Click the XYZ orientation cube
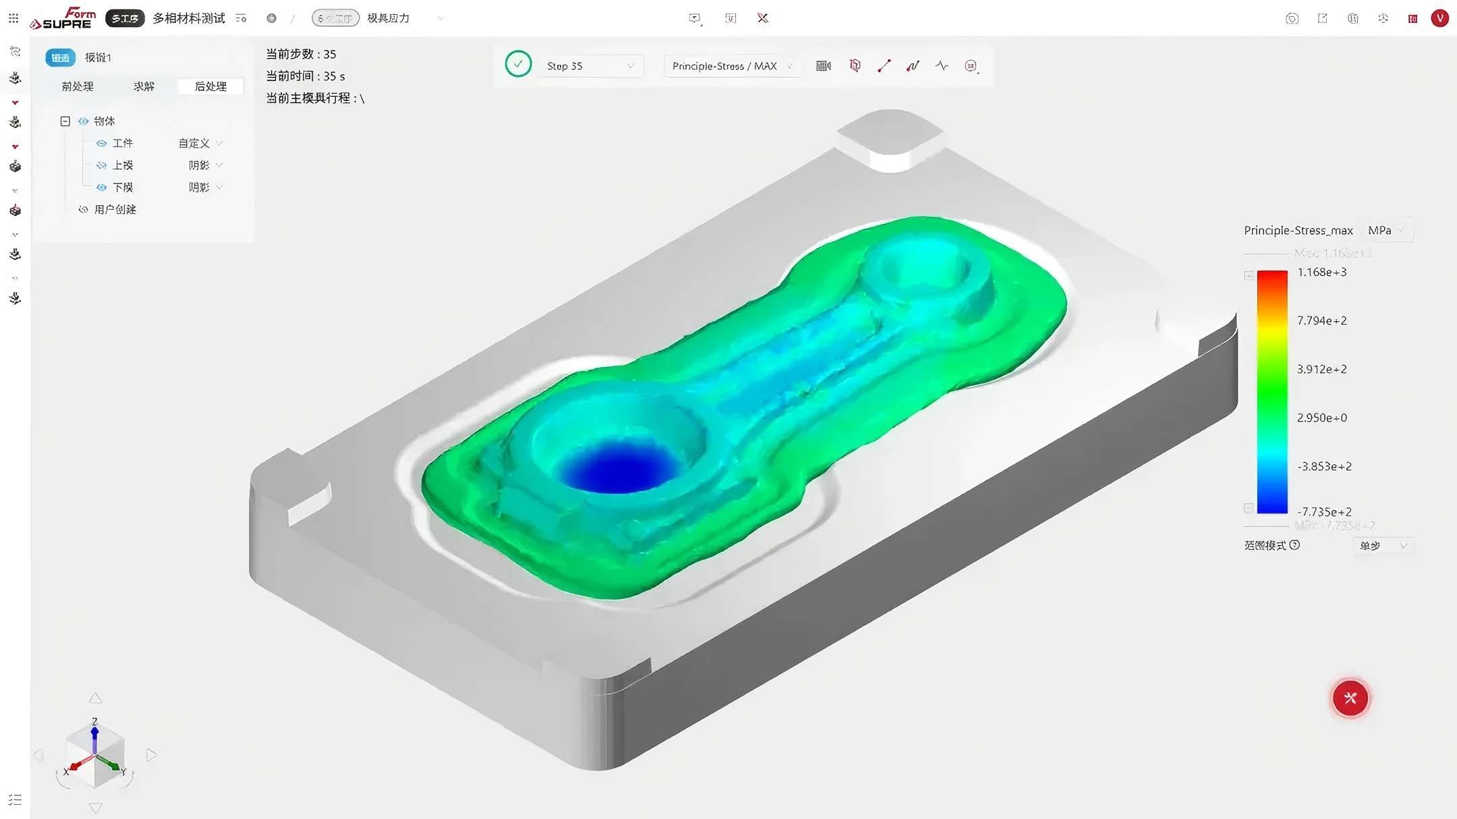The image size is (1457, 819). 95,755
